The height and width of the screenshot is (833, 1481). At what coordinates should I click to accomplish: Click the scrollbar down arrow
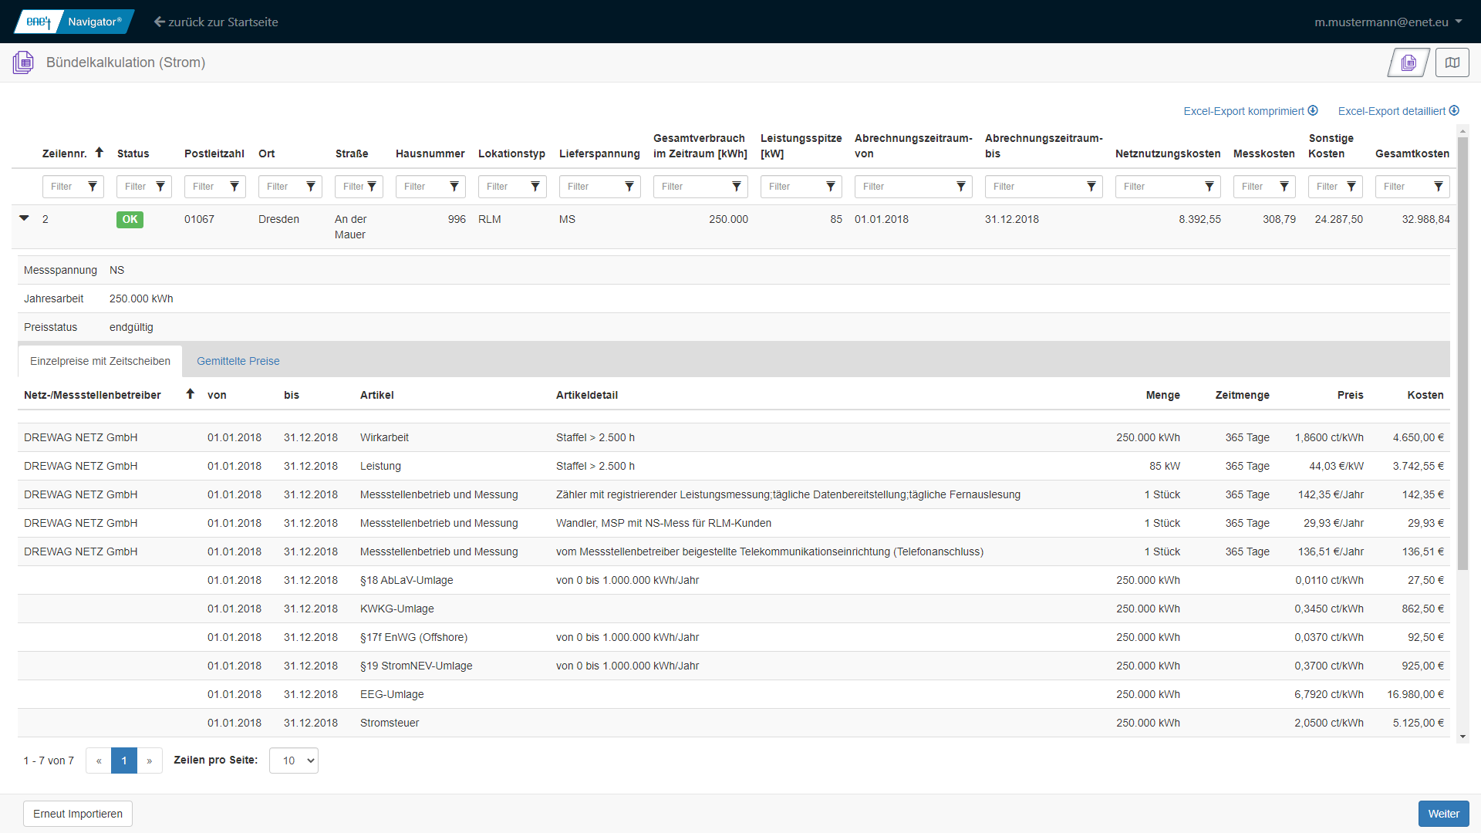pyautogui.click(x=1462, y=737)
